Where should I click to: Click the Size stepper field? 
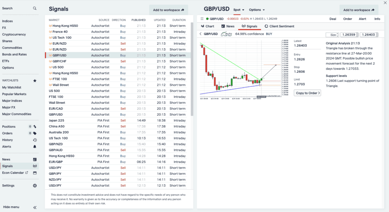pos(332,35)
